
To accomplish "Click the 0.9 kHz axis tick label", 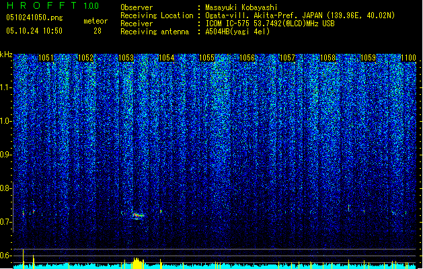I will coord(5,155).
